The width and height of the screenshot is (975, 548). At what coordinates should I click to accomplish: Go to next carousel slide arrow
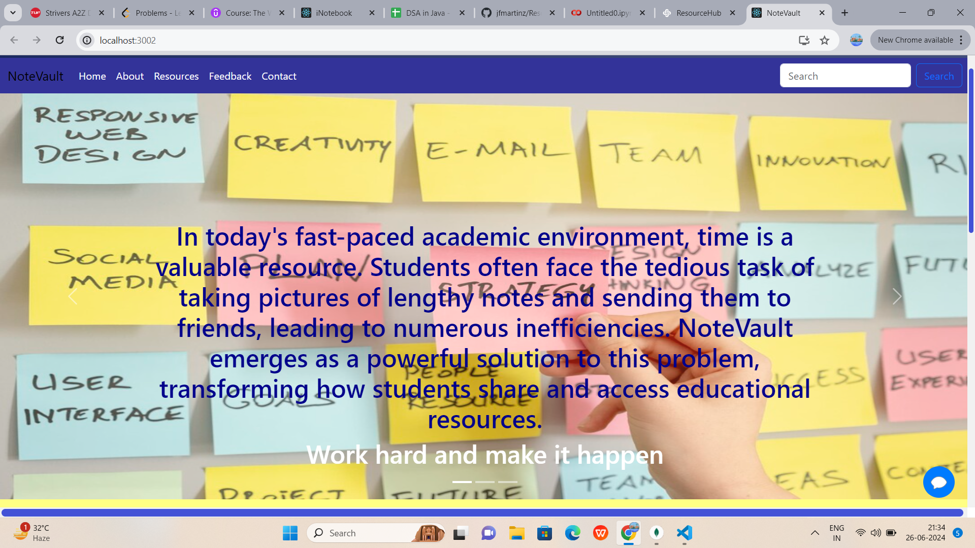tap(897, 296)
